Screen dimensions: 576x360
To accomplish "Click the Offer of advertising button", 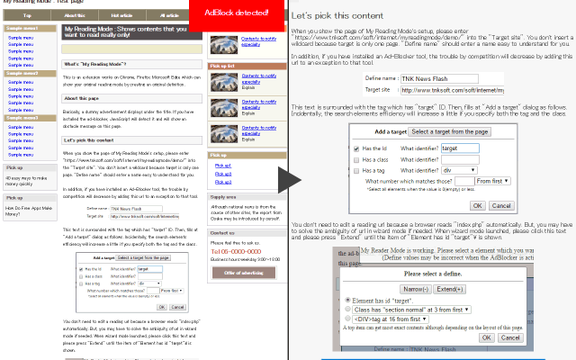I will pyautogui.click(x=244, y=273).
